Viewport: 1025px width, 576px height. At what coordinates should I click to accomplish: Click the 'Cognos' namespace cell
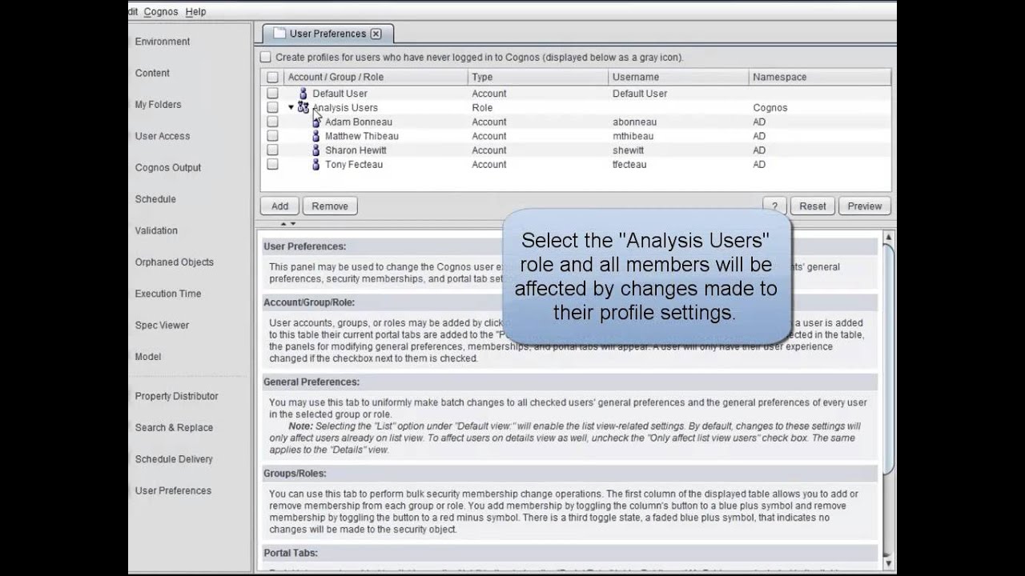[770, 107]
